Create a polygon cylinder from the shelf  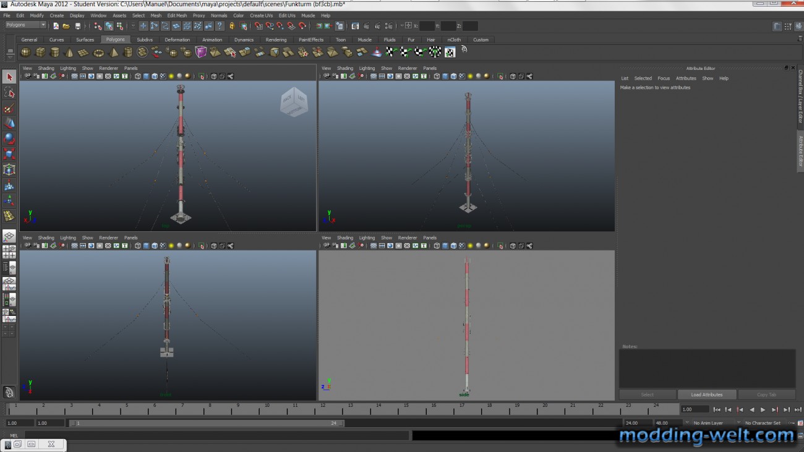pyautogui.click(x=54, y=53)
